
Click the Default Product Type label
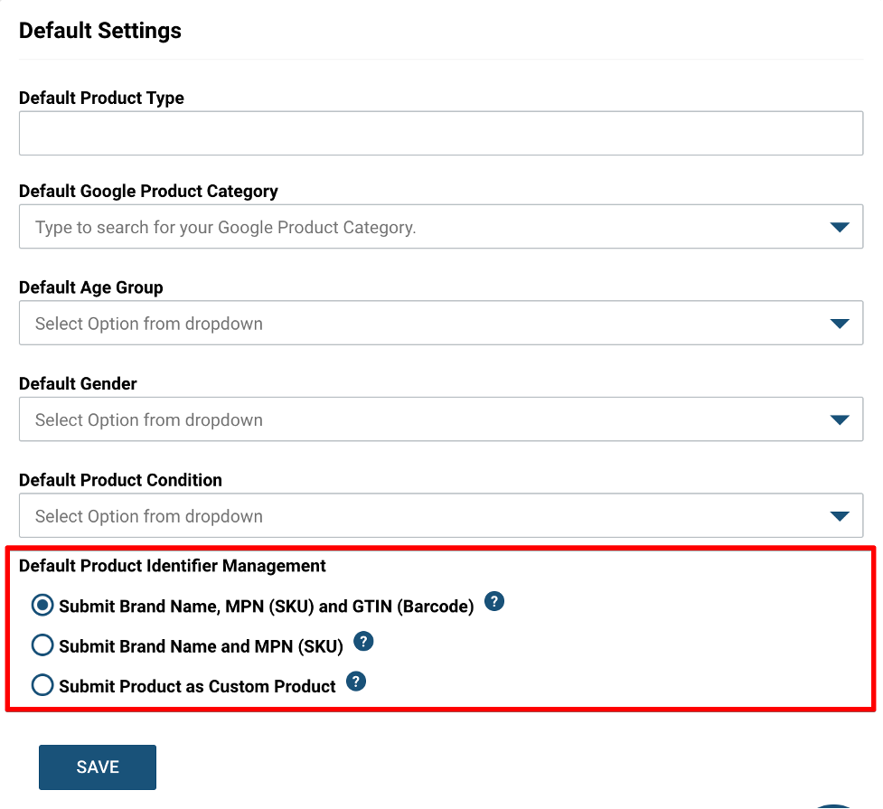(101, 98)
